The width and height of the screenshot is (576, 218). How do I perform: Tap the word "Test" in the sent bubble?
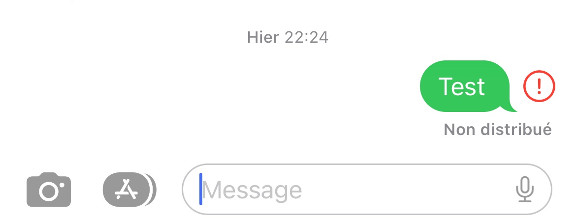pyautogui.click(x=461, y=86)
